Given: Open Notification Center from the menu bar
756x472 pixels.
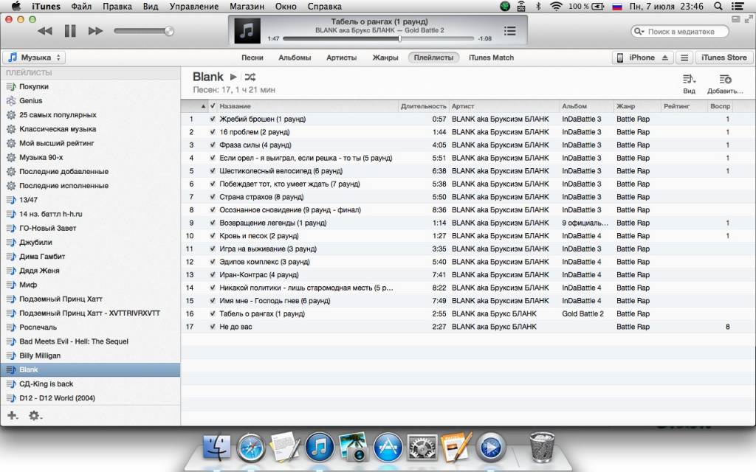Looking at the screenshot, I should click(x=738, y=6).
